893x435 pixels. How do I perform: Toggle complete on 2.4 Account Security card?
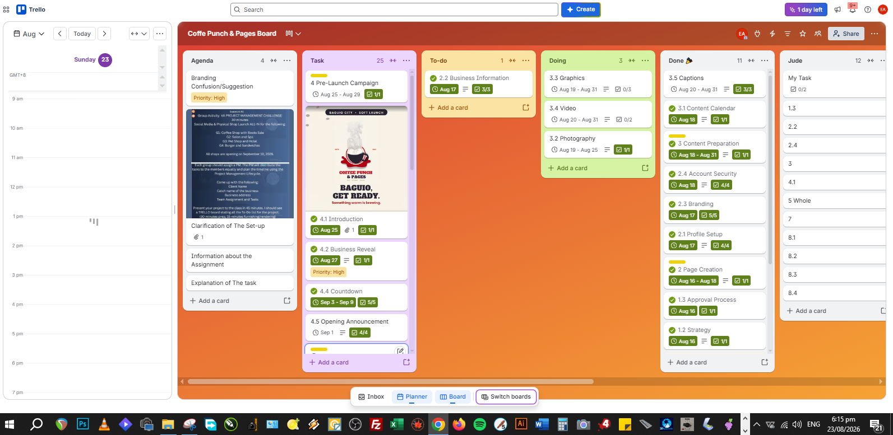pyautogui.click(x=672, y=174)
